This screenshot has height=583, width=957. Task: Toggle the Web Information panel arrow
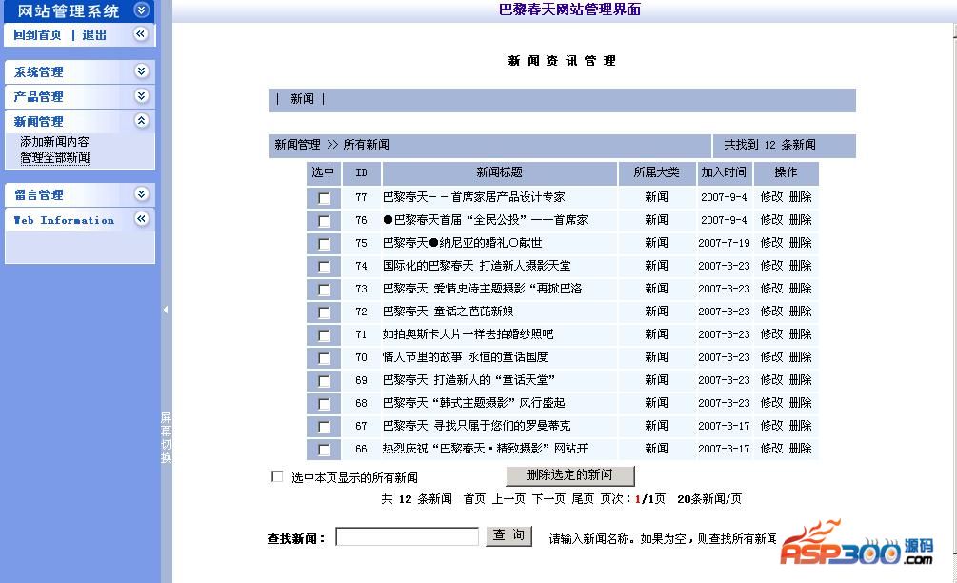(141, 218)
